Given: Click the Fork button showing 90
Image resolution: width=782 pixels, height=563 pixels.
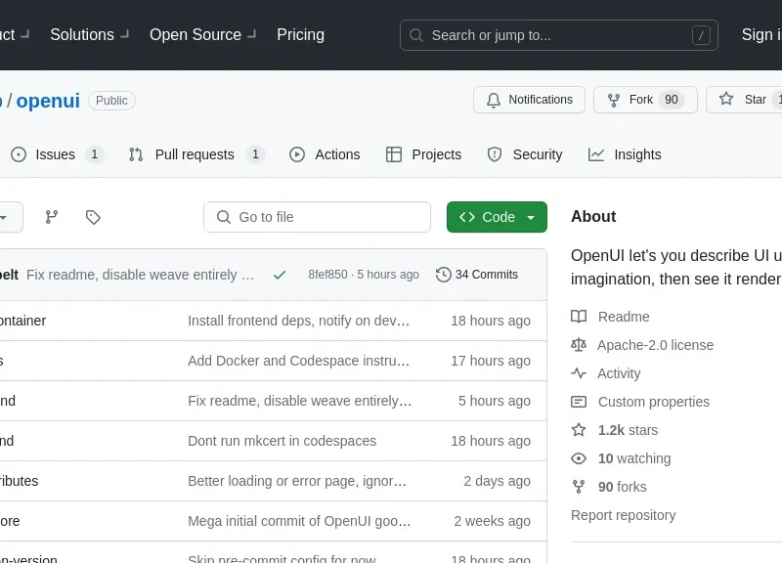Looking at the screenshot, I should [x=645, y=100].
